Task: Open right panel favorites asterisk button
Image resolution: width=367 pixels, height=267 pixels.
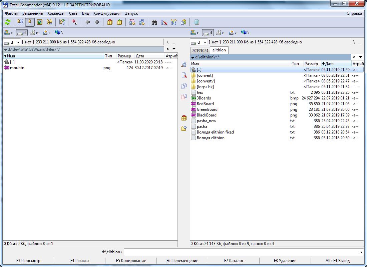Action: tap(354, 57)
